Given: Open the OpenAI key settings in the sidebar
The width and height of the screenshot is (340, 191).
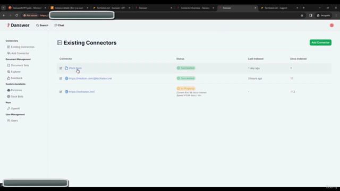Looking at the screenshot, I should (13, 108).
